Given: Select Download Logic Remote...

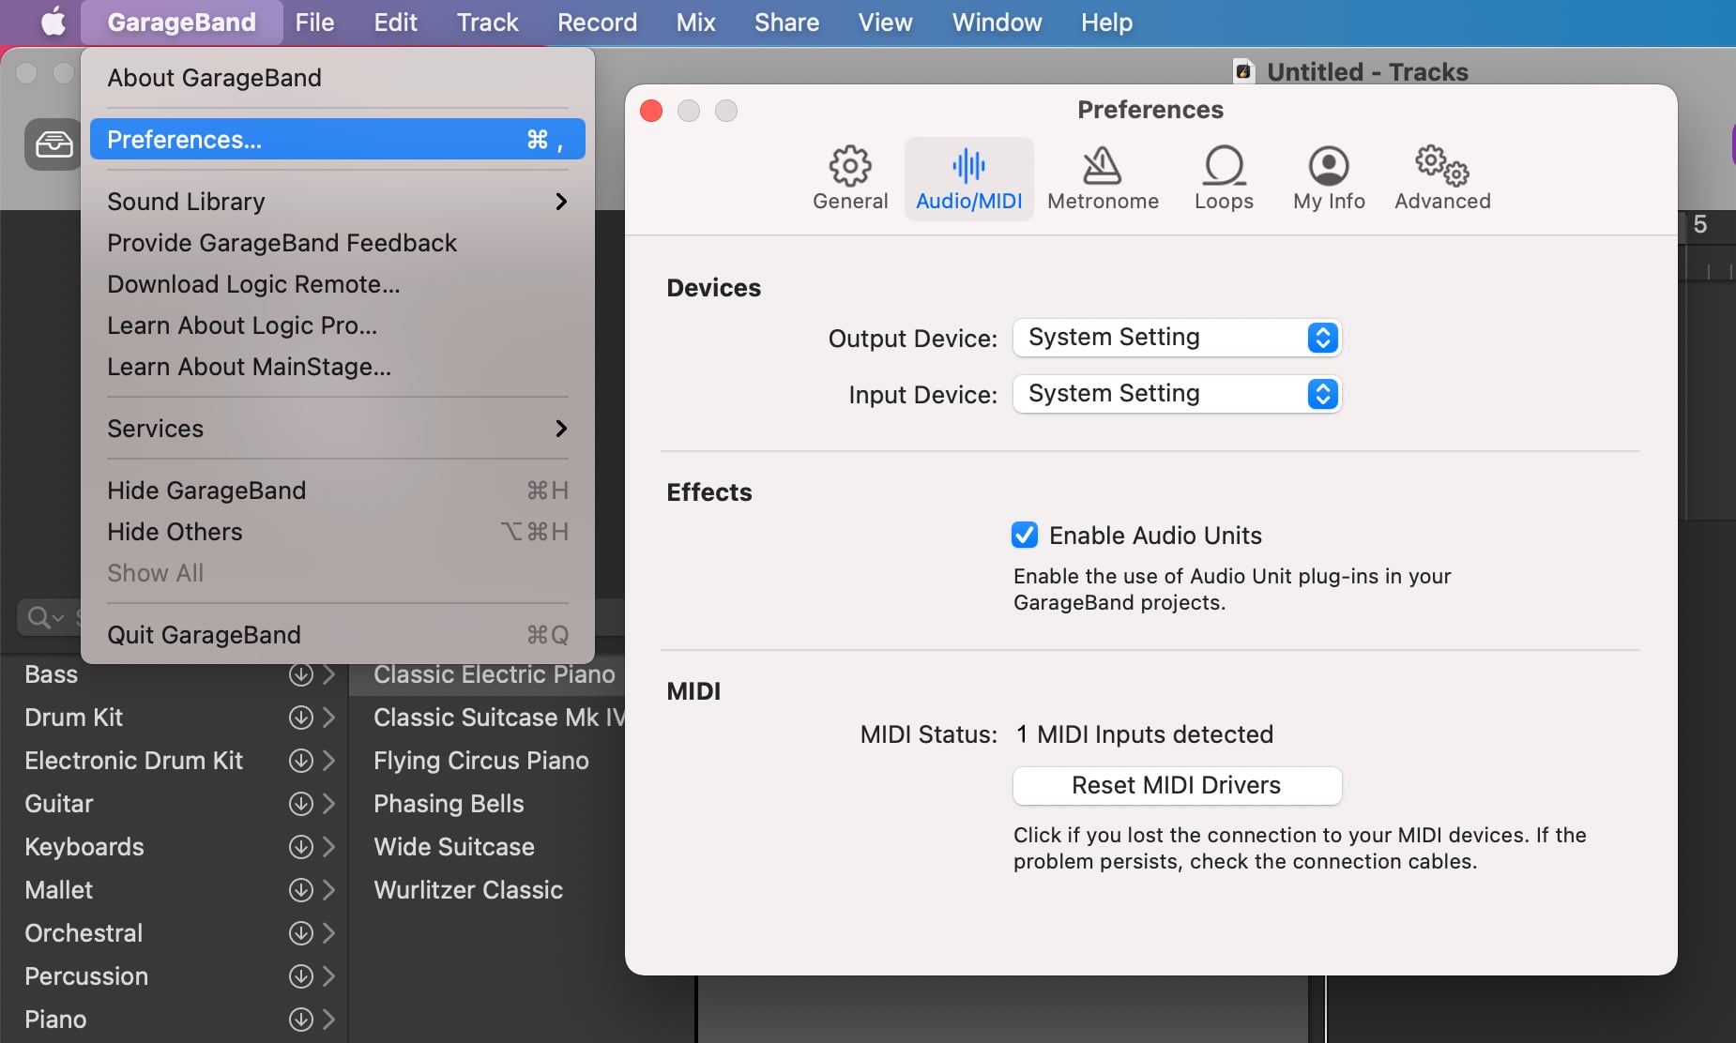Looking at the screenshot, I should (x=337, y=284).
